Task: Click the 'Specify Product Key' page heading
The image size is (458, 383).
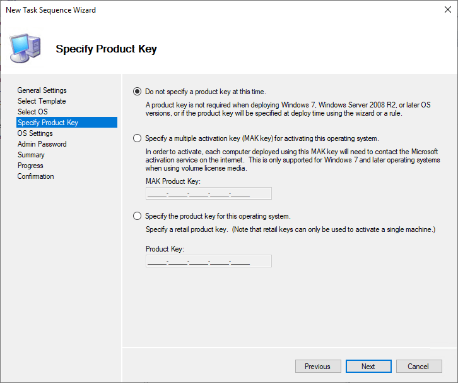Action: click(106, 49)
